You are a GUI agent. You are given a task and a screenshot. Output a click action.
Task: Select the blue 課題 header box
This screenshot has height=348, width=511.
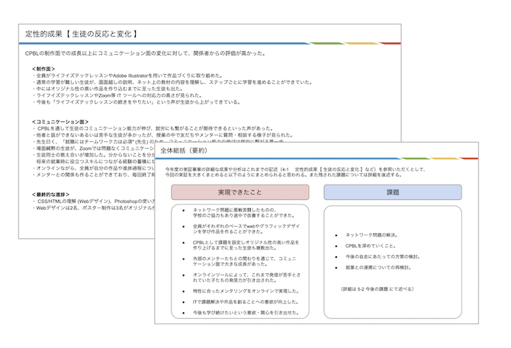point(393,192)
